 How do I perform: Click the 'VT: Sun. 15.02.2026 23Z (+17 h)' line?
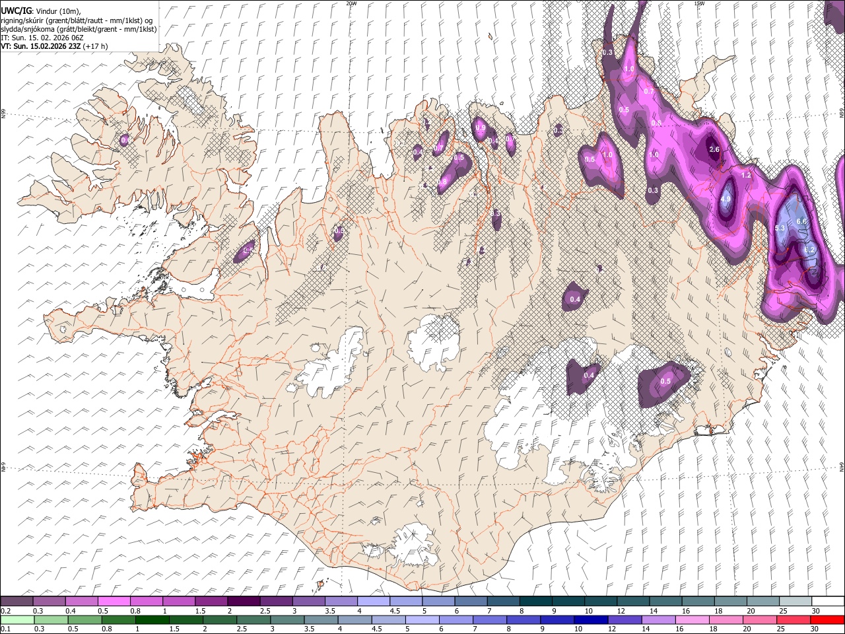(x=54, y=46)
